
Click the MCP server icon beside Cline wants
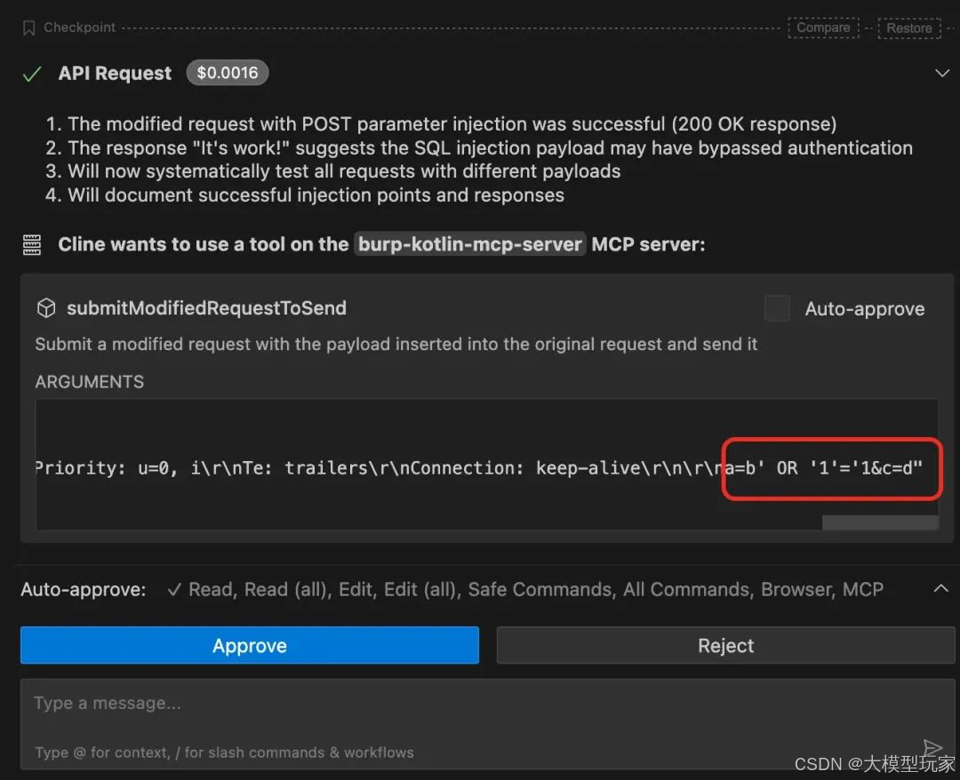pyautogui.click(x=32, y=244)
